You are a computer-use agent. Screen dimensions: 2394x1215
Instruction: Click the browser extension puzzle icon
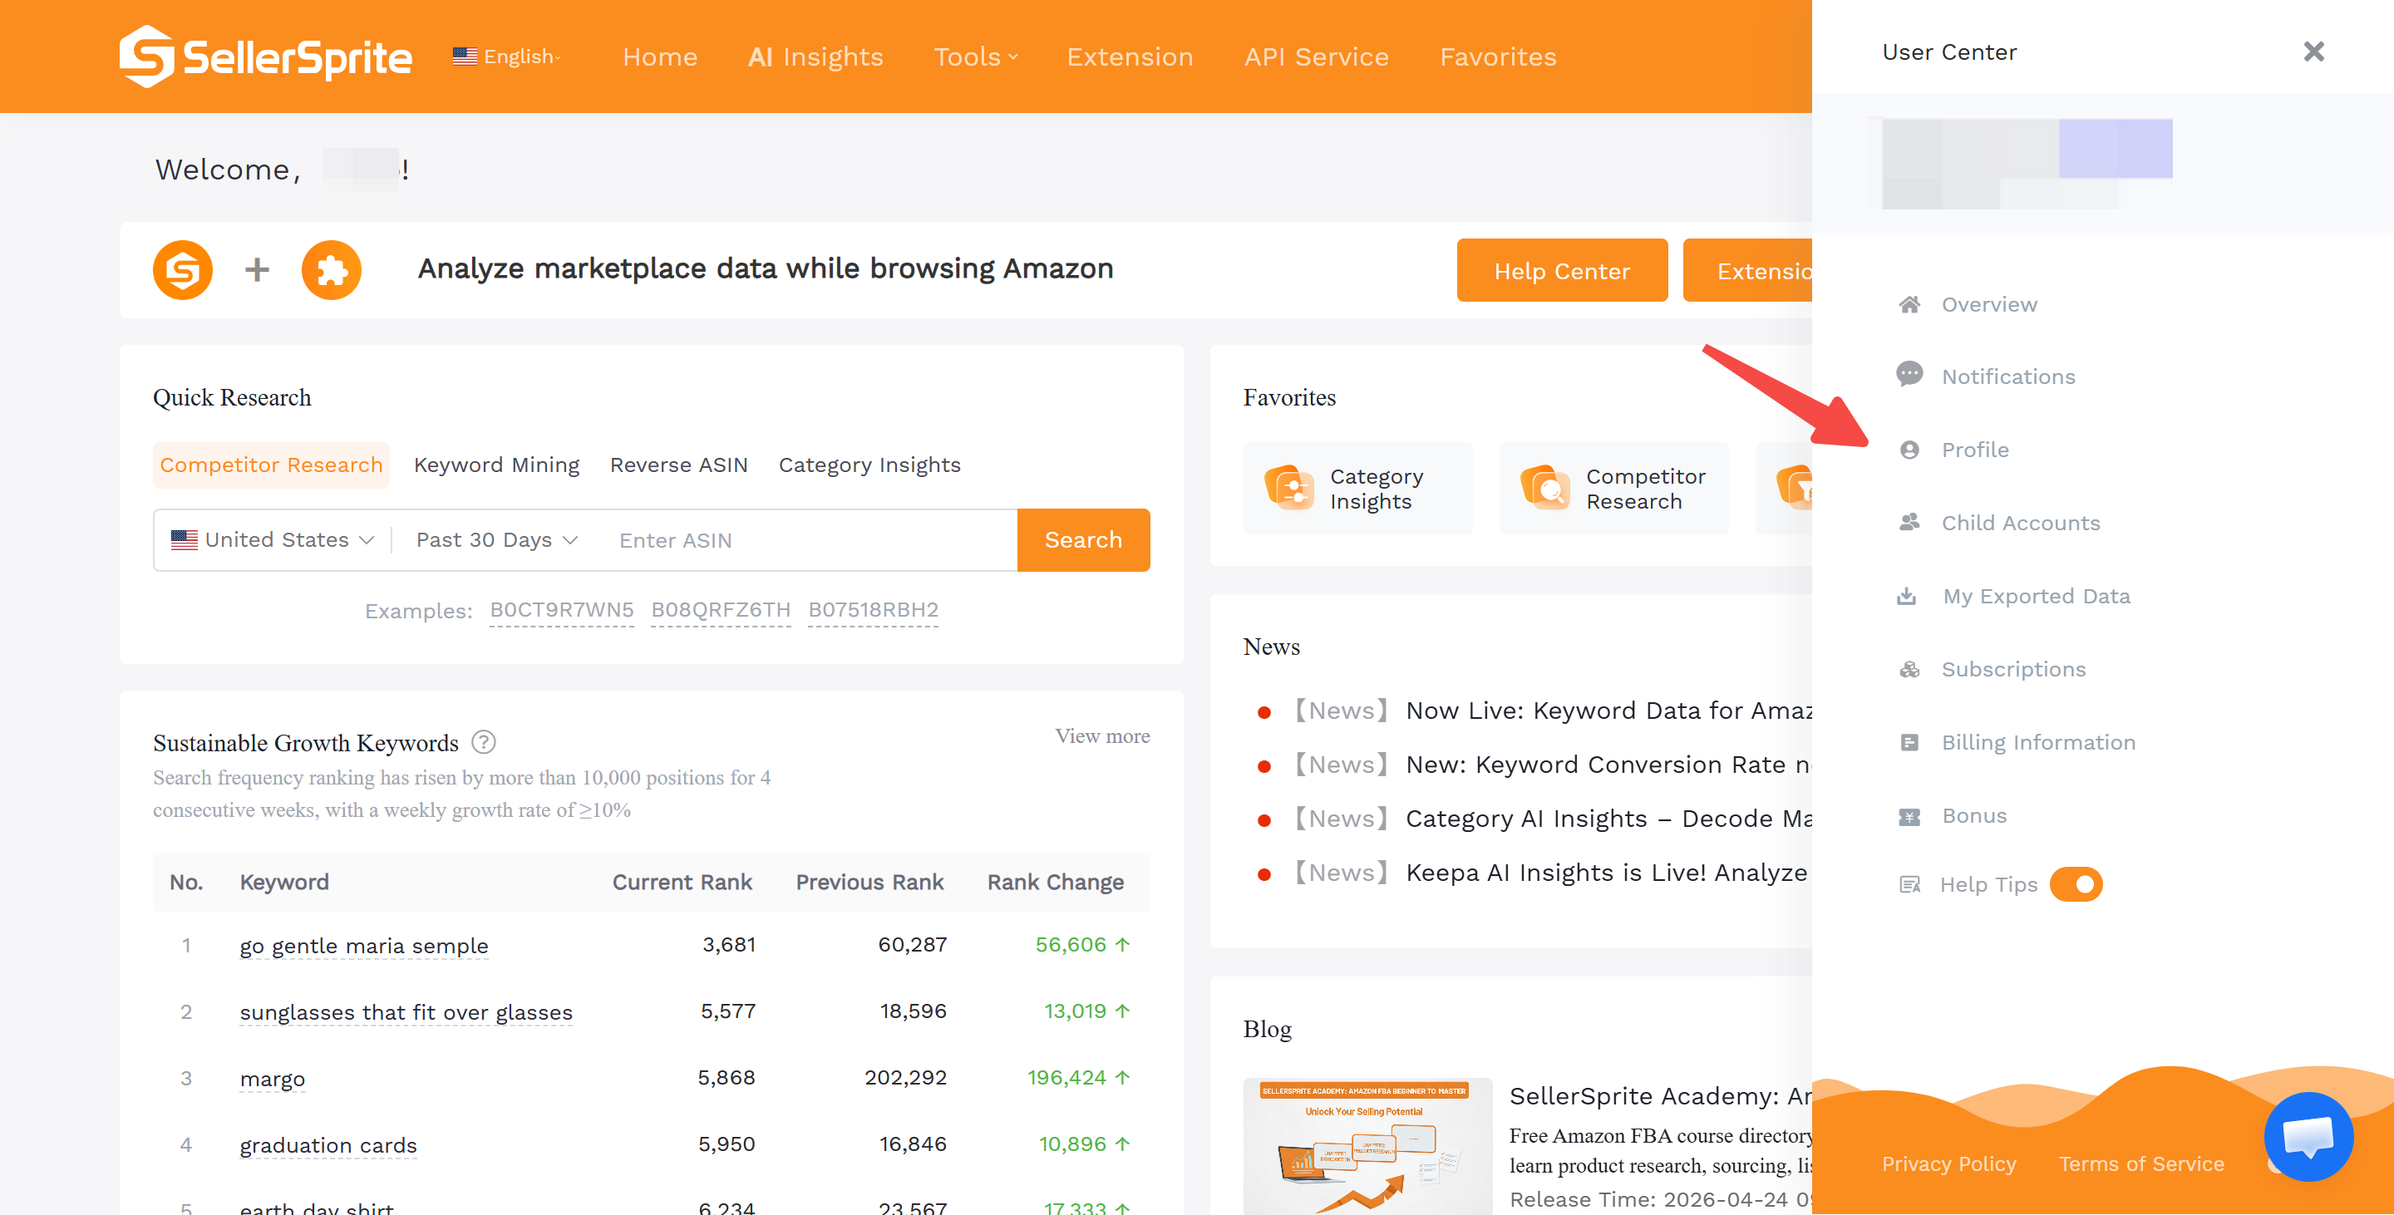tap(332, 269)
